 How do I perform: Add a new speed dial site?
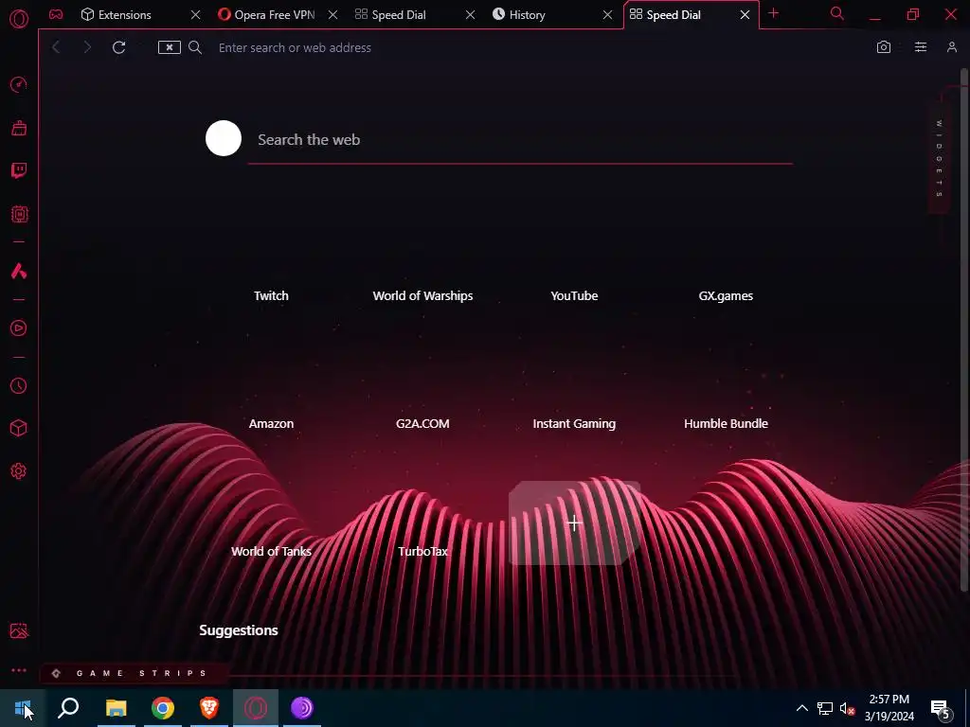coord(574,523)
